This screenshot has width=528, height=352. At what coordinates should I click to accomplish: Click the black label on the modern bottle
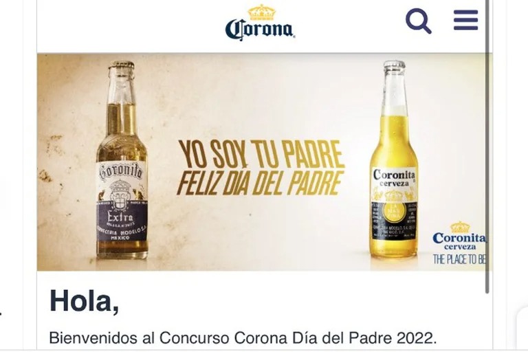(394, 220)
